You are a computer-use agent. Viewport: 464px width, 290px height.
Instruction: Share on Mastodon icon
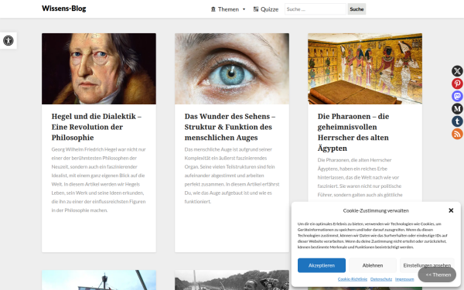coord(457,96)
